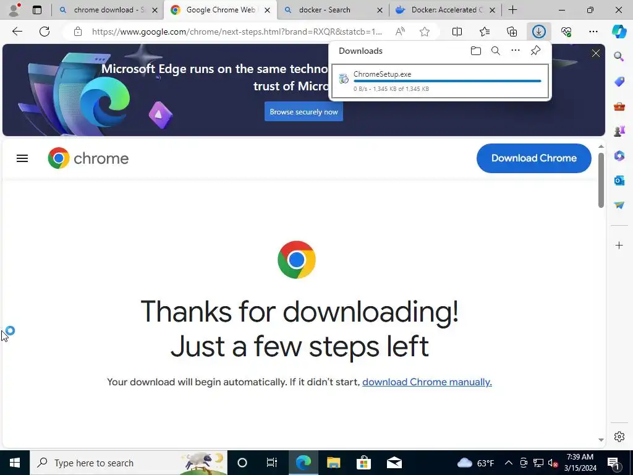Open sidebar settings gear icon
The image size is (633, 475).
click(619, 437)
